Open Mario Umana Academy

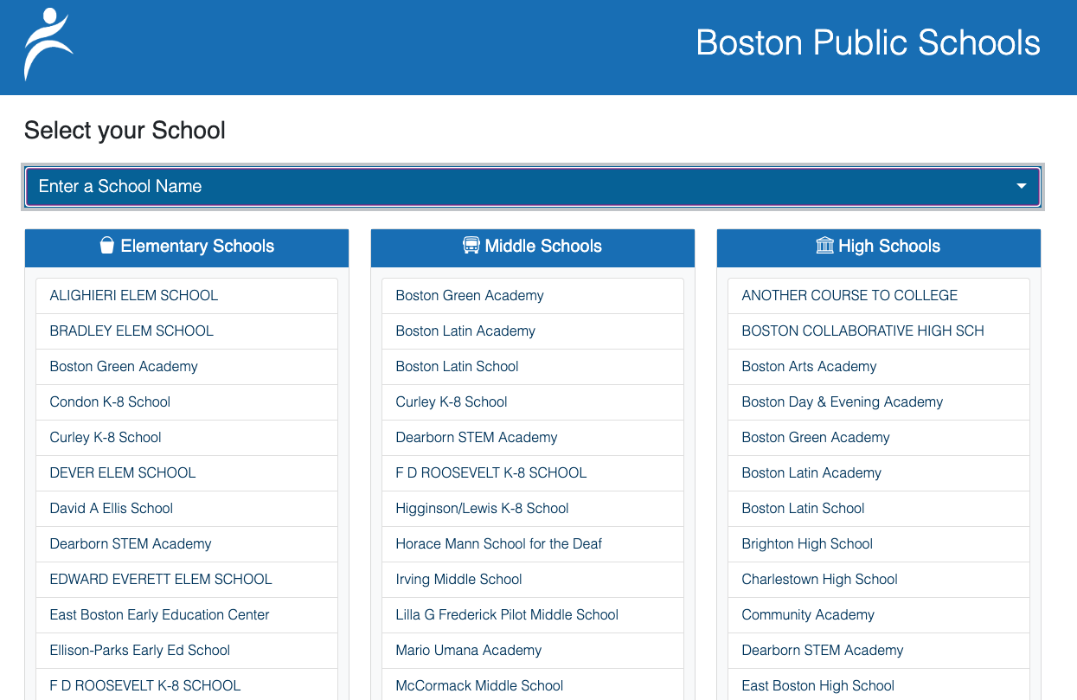(533, 651)
